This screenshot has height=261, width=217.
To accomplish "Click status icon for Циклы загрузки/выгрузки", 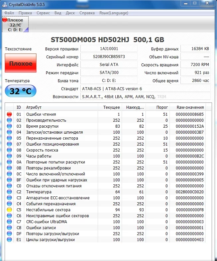I will click(9, 239).
